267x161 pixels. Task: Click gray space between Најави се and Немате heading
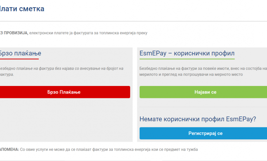[203, 106]
